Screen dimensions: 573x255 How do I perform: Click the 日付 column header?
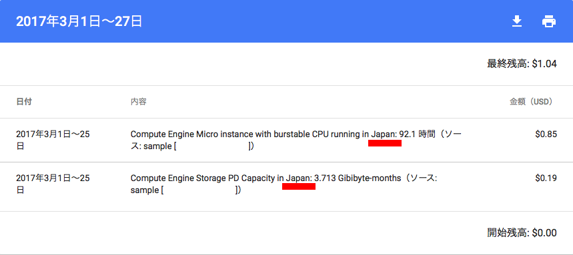coord(24,102)
